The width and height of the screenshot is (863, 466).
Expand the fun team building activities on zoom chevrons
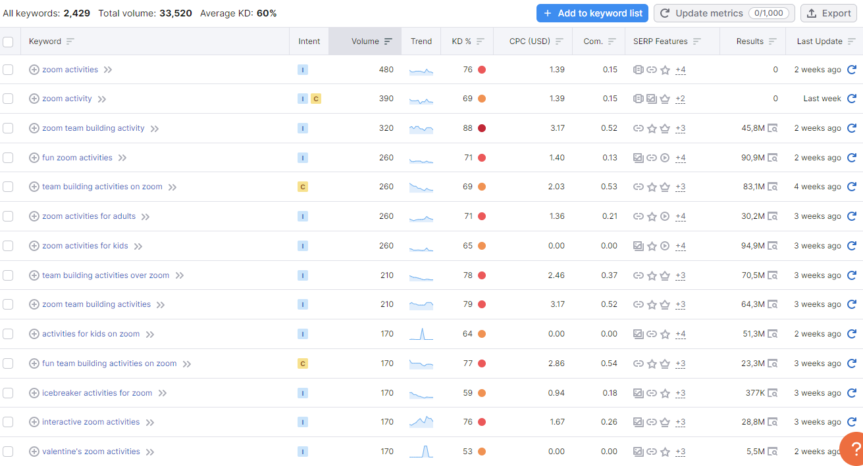point(187,364)
